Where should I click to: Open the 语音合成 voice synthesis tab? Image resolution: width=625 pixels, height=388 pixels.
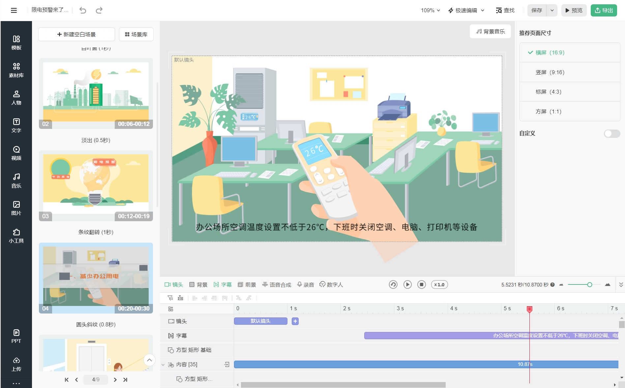pyautogui.click(x=277, y=284)
